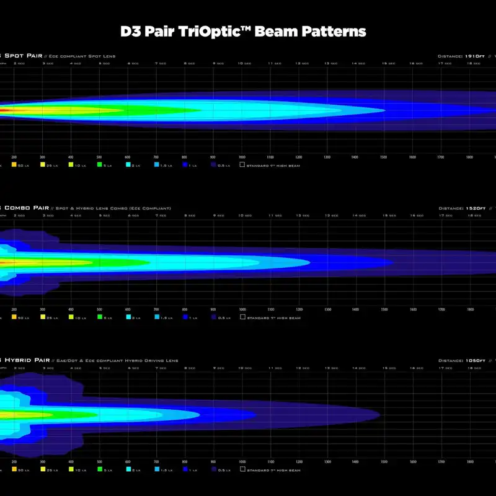Click the Combo Pair beam pattern heatmap
Screen dimensions: 496x496
point(248,262)
